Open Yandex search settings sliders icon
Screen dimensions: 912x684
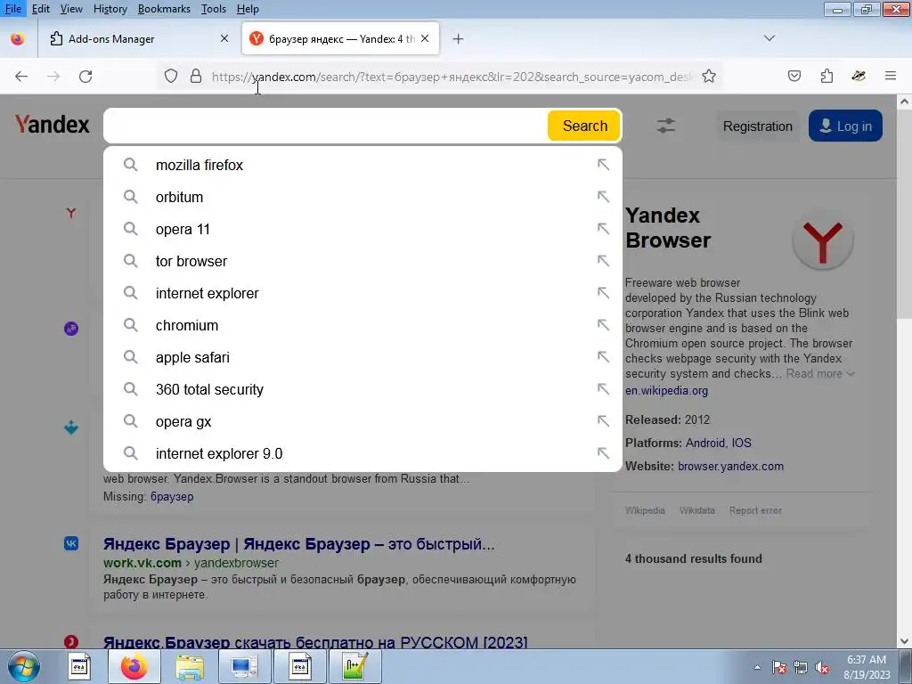(x=666, y=126)
